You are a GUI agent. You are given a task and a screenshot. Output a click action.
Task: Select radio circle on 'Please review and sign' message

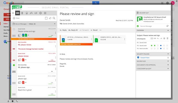pyautogui.click(x=14, y=29)
